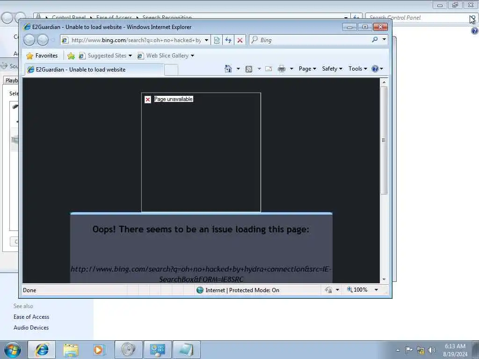
Task: Click the network tray icon
Action: (421, 350)
